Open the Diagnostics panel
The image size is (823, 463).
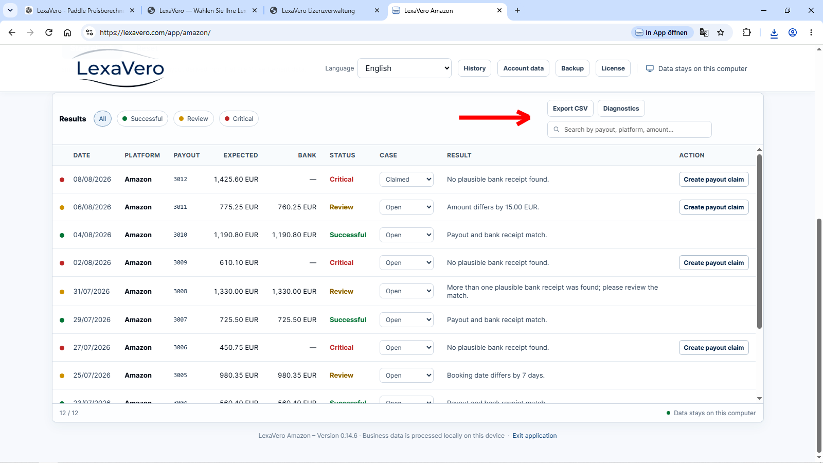(621, 109)
